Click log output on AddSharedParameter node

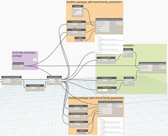[x=119, y=24]
